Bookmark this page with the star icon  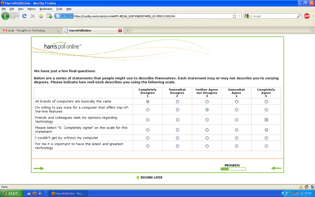click(234, 16)
